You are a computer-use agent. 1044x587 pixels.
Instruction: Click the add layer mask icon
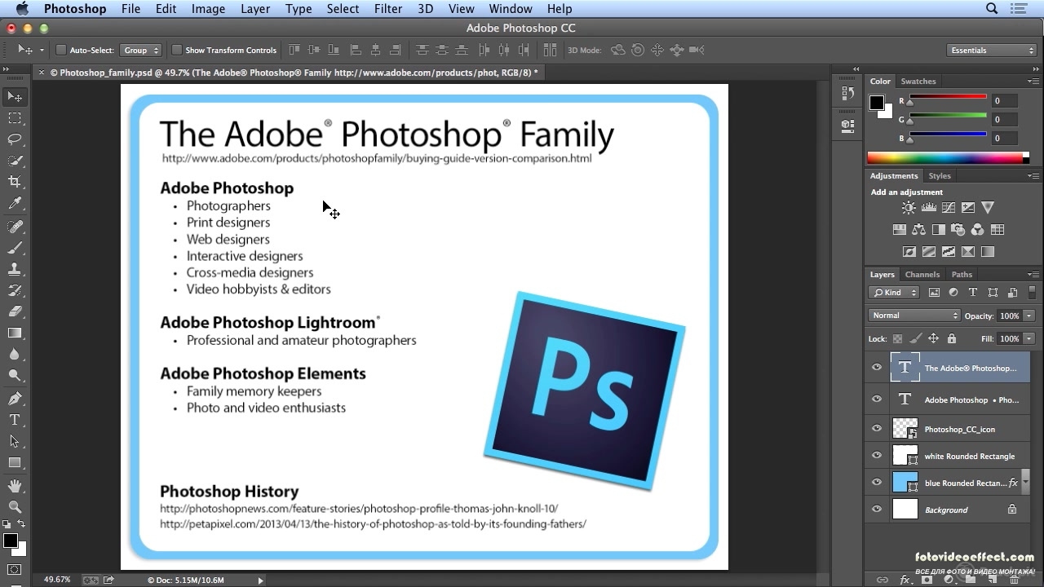927,580
